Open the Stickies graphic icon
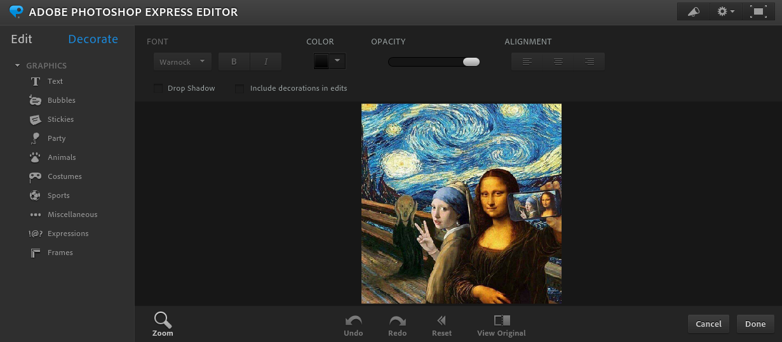 tap(36, 119)
